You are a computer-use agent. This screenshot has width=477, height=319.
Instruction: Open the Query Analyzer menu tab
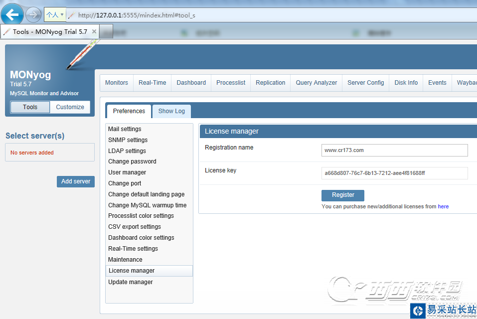coord(317,83)
